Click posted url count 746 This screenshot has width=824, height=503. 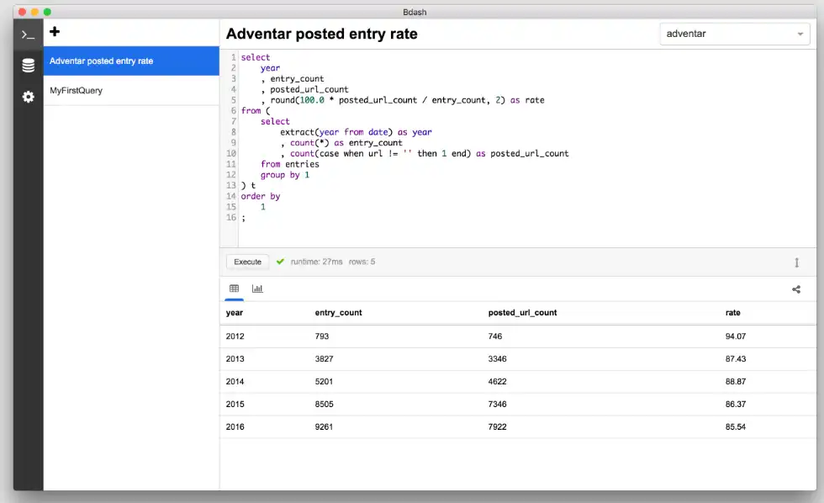pos(495,336)
